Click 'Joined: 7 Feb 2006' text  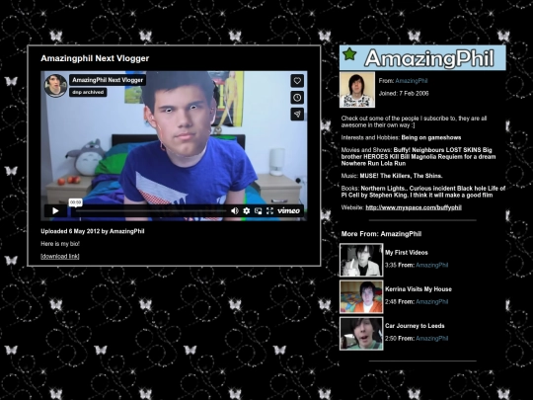[x=404, y=93]
